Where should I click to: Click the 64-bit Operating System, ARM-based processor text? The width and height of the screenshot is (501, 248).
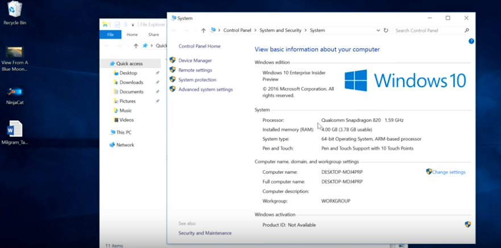pyautogui.click(x=371, y=139)
